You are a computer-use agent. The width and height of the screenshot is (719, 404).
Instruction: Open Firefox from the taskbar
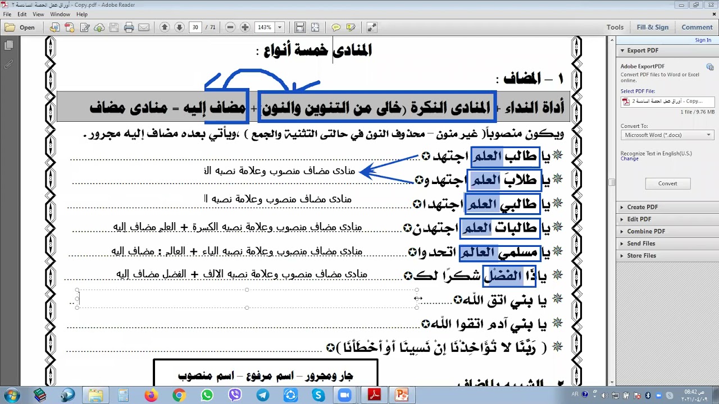pos(151,395)
